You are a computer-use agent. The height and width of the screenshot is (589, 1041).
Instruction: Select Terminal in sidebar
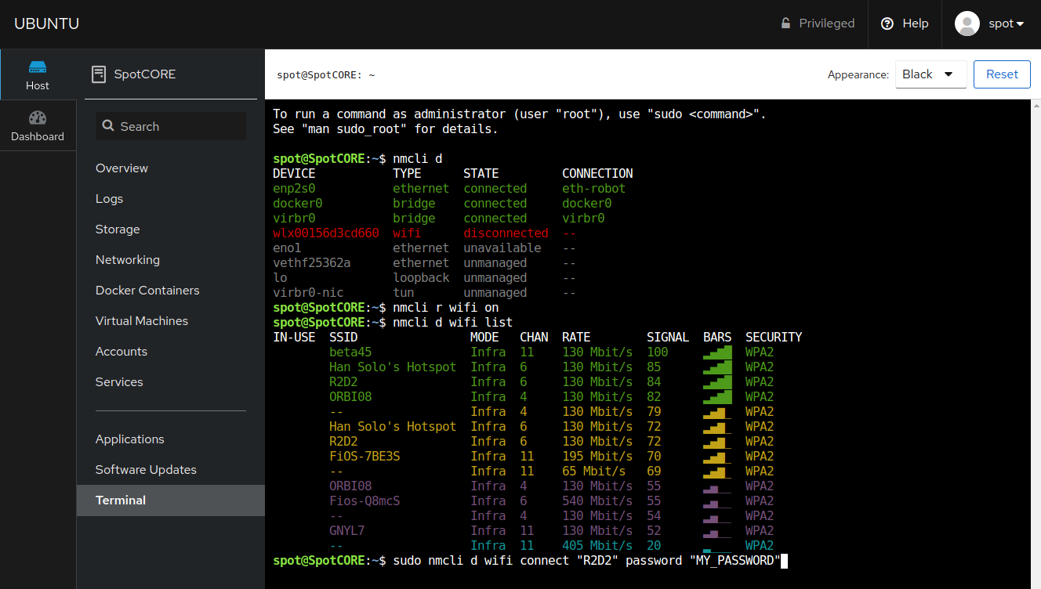click(x=171, y=500)
